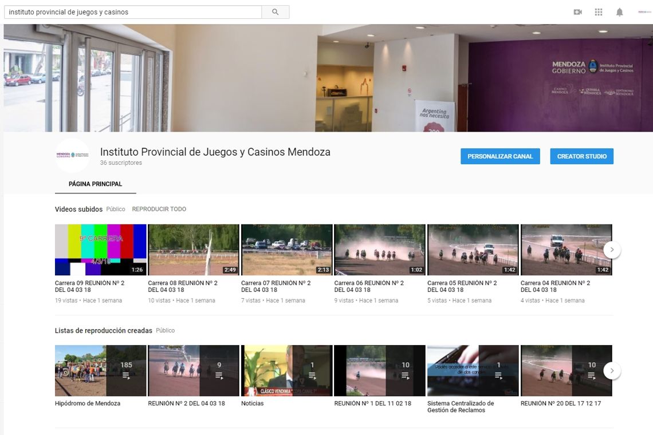Screen dimensions: 653x435
Task: Open Carrera 09 video thumbnail
Action: [x=101, y=250]
